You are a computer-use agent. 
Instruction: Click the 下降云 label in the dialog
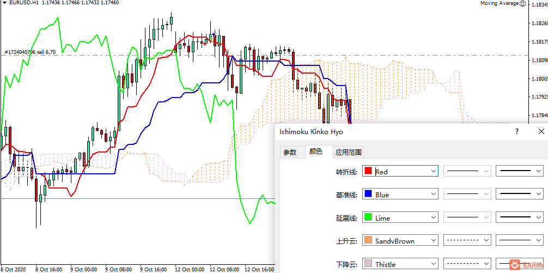[346, 264]
